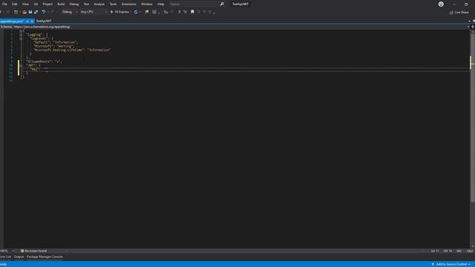Click the search magnifier icon
Viewport: 475px width, 267px height.
point(222,4)
